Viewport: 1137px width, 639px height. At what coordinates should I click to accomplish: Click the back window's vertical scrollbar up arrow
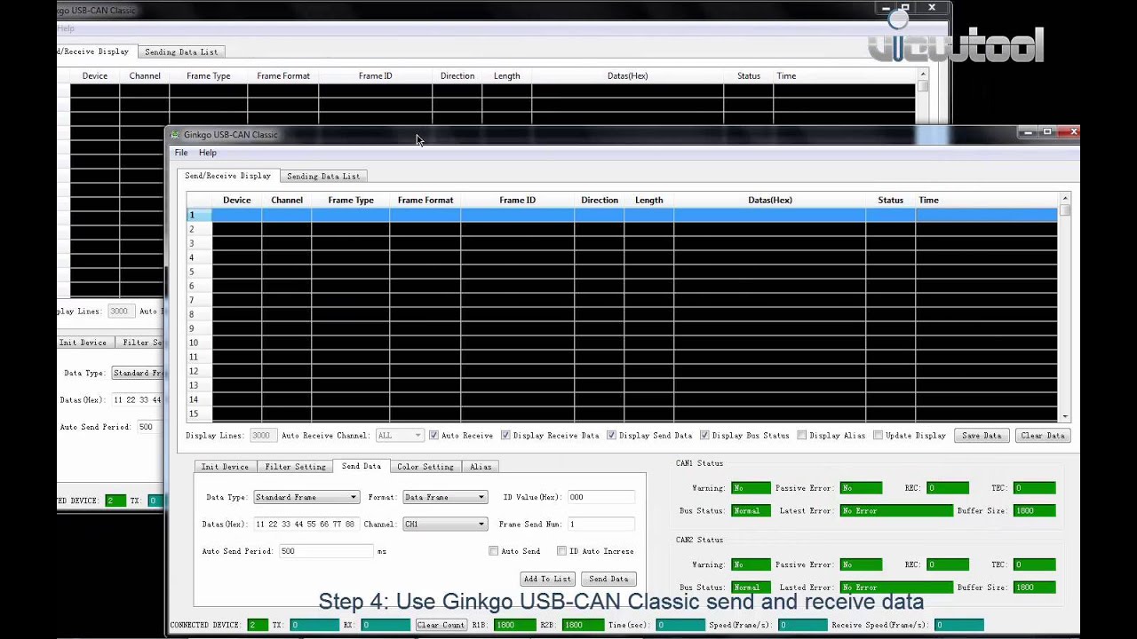[923, 75]
